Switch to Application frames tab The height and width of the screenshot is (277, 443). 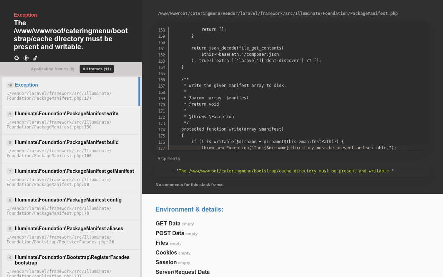click(53, 69)
